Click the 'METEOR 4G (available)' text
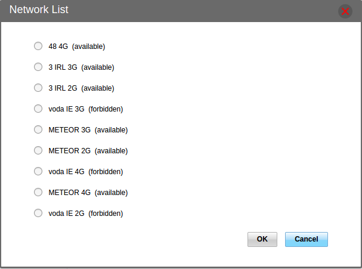Screen dimensions: 362x269 pyautogui.click(x=88, y=192)
